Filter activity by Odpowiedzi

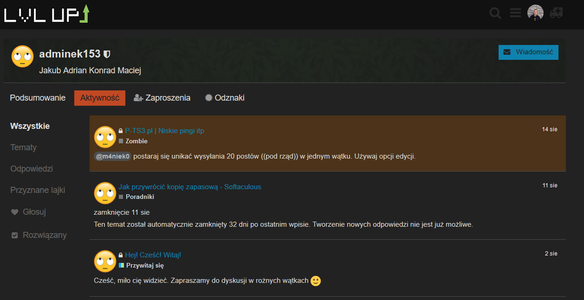[32, 169]
